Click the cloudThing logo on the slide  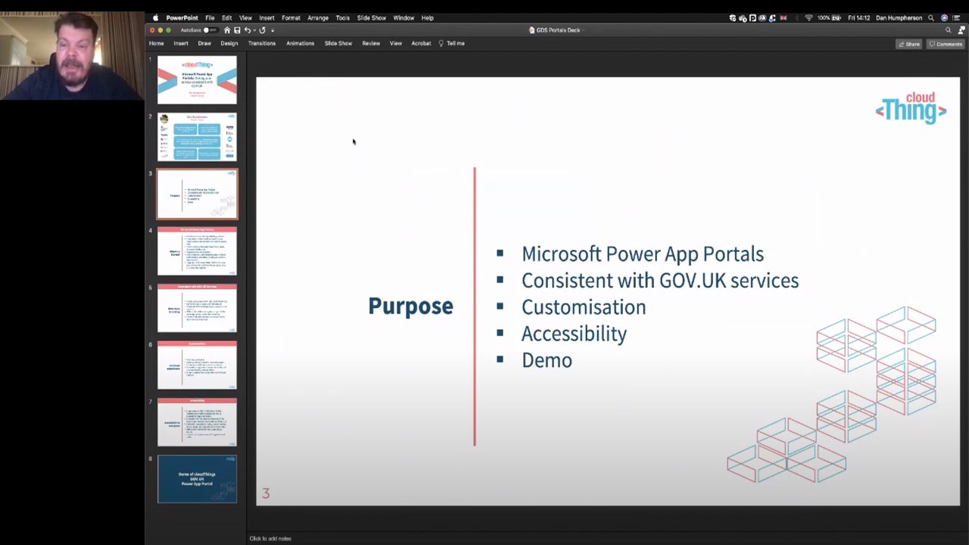(911, 107)
